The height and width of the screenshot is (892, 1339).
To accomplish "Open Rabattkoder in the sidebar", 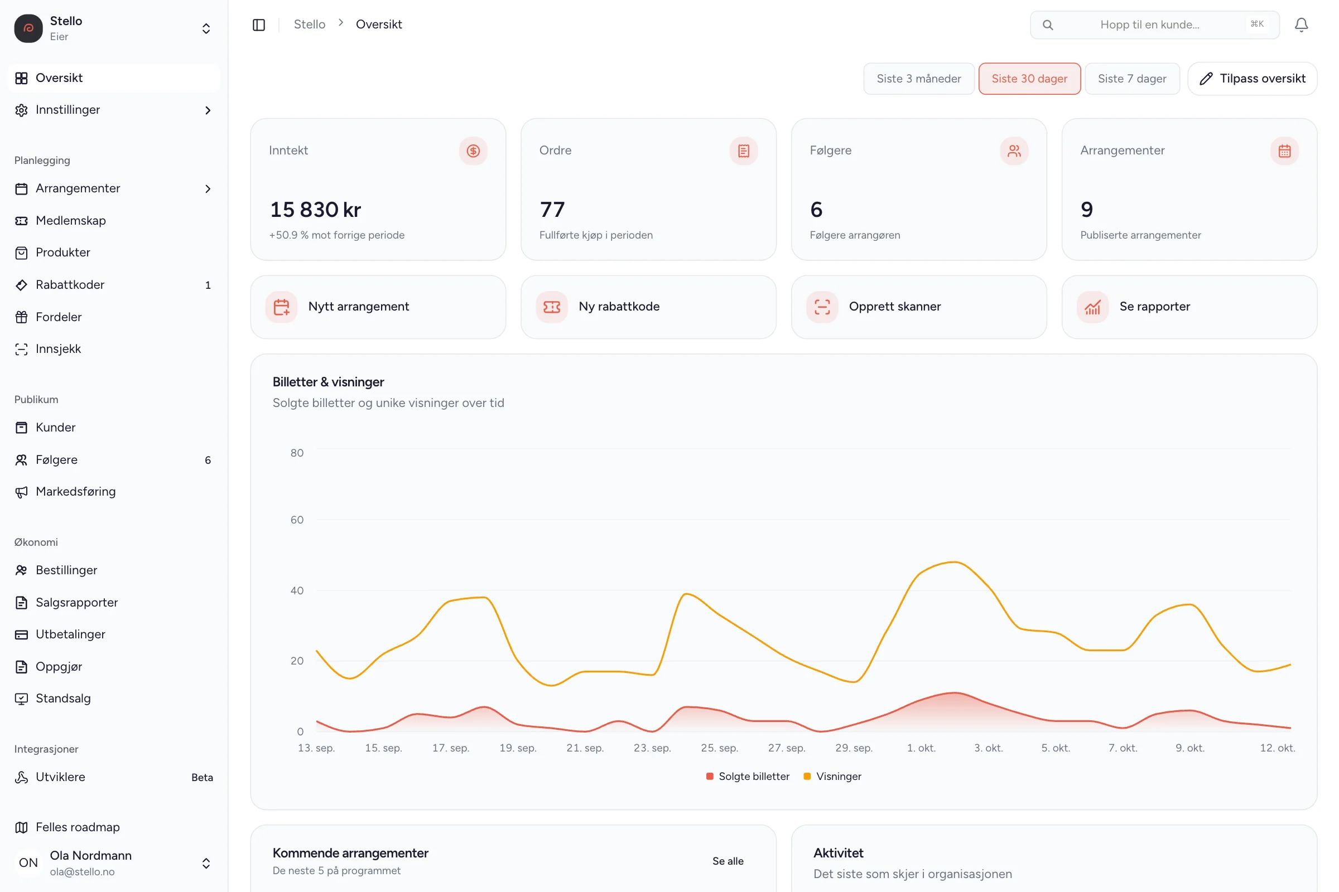I will tap(114, 285).
